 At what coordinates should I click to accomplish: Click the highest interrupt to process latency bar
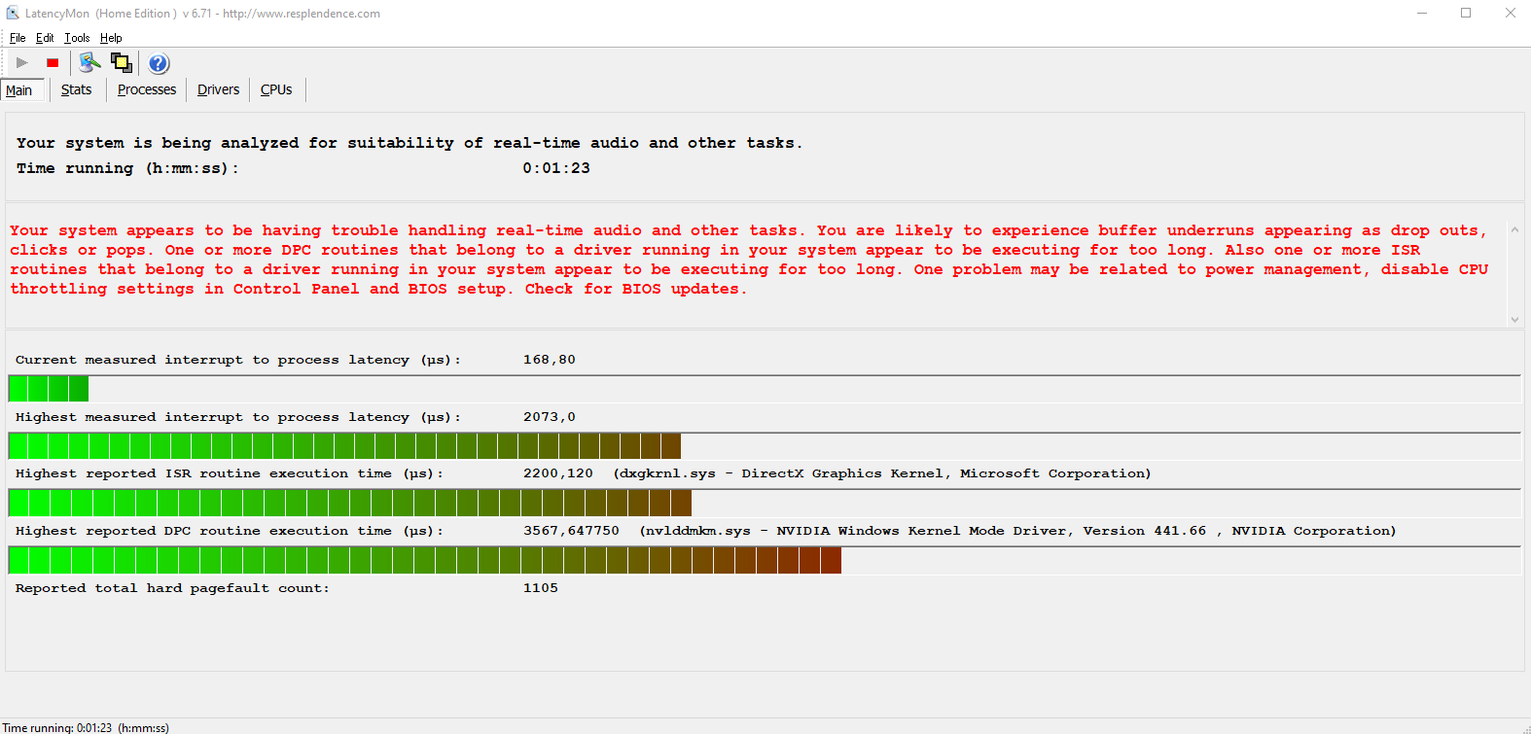point(765,446)
